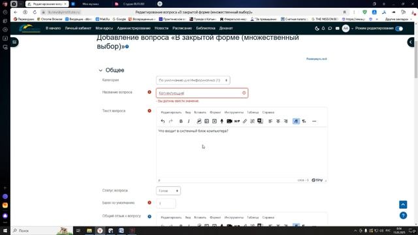
Task: Click the help icon beside page heading
Action: (x=127, y=46)
